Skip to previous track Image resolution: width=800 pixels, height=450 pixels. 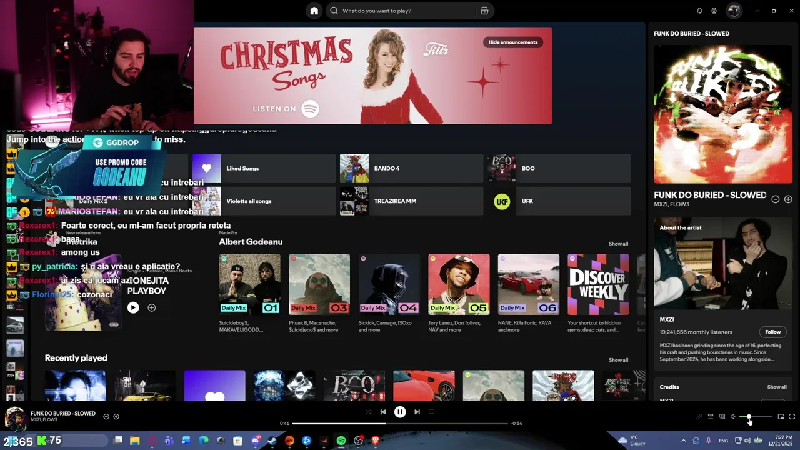coord(383,412)
